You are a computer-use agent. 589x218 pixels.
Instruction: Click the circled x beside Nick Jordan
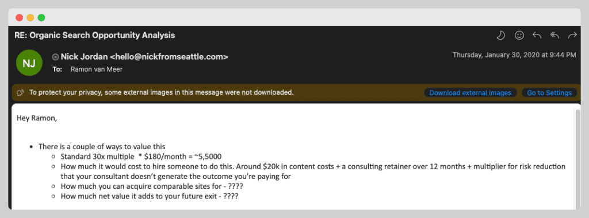55,57
